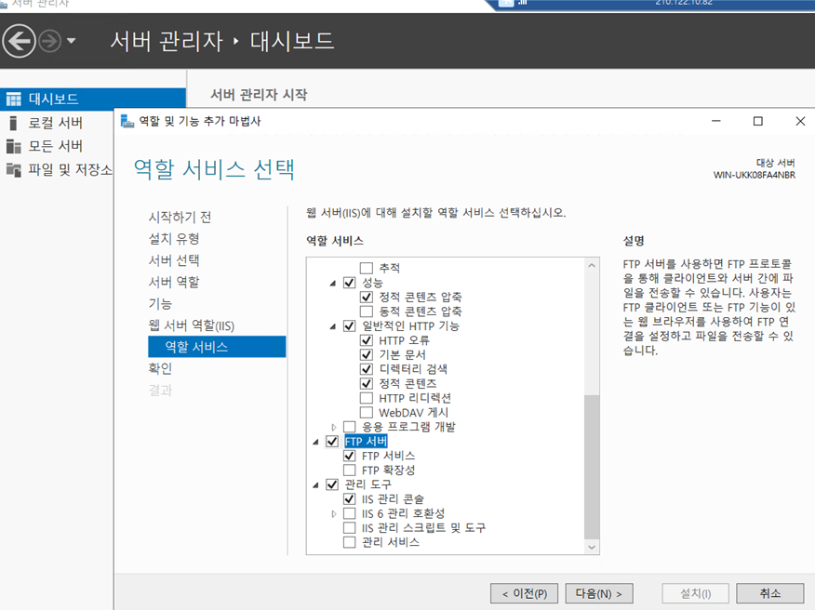Click the forward navigation arrow icon
Screen dimensions: 815x610
point(49,41)
